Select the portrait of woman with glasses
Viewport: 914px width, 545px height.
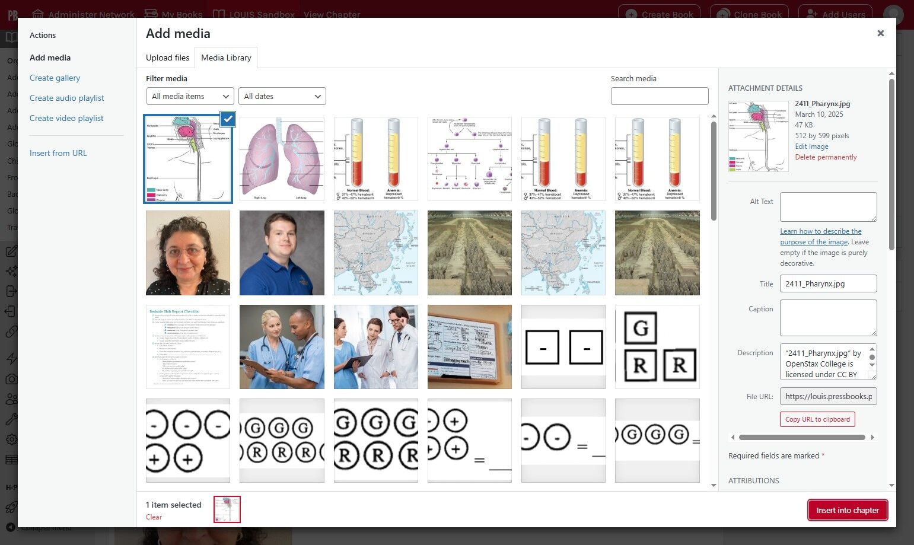tap(188, 253)
